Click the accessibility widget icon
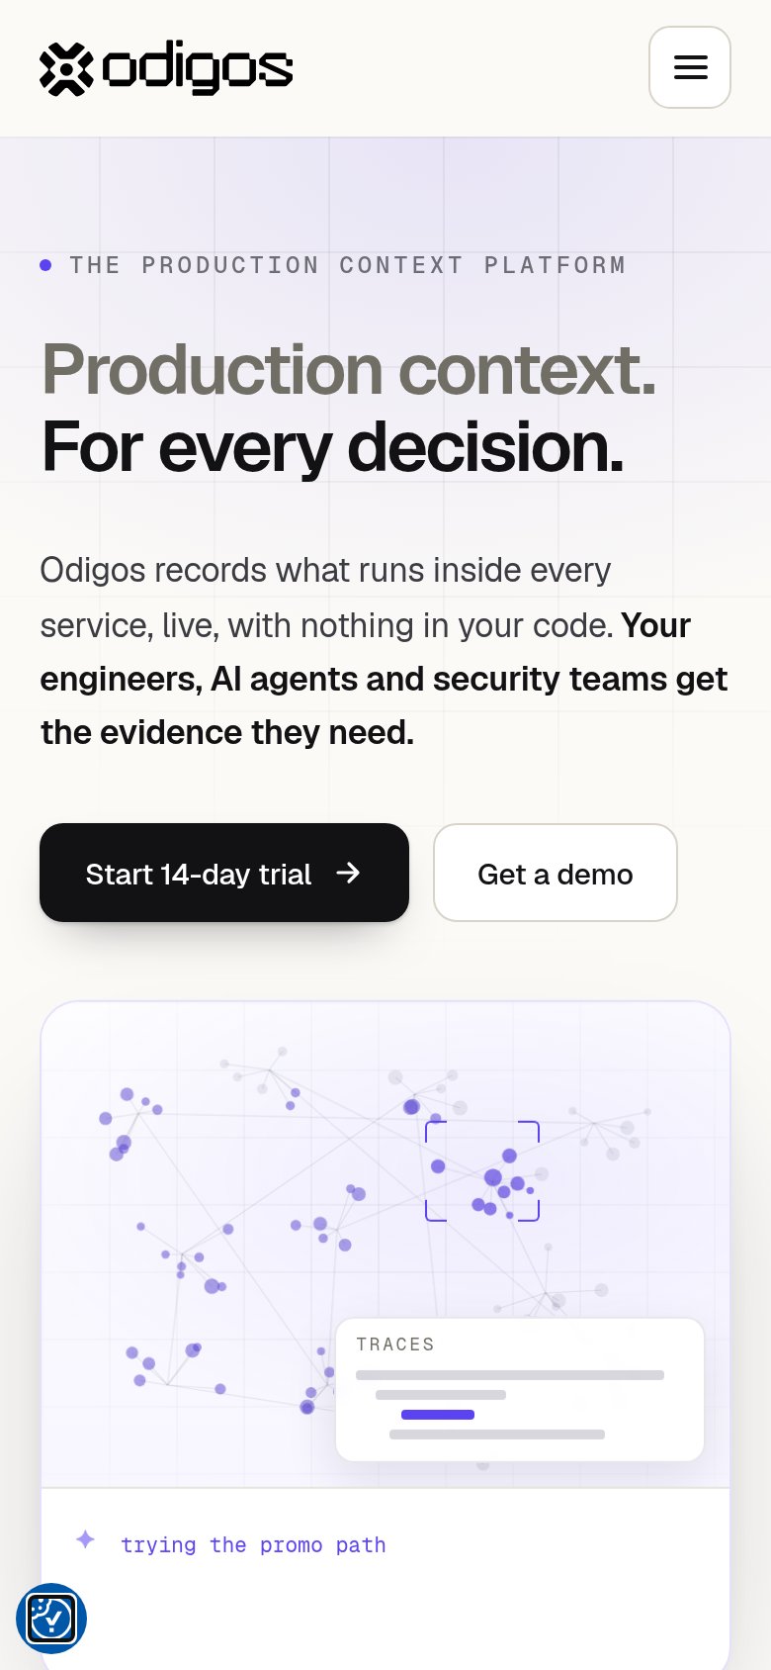The width and height of the screenshot is (771, 1670). (51, 1619)
